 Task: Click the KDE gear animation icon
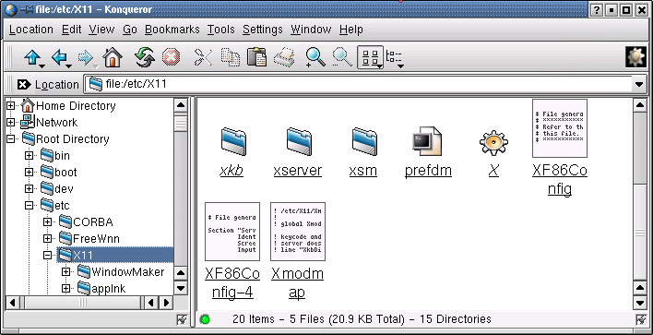[x=635, y=57]
